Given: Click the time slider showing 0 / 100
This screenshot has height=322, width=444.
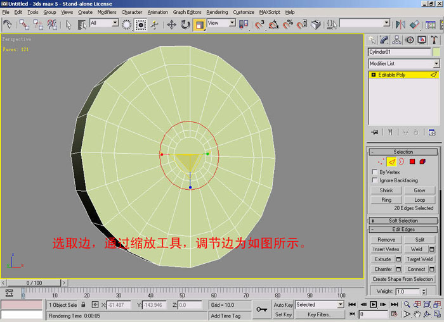Looking at the screenshot, I should tap(34, 282).
